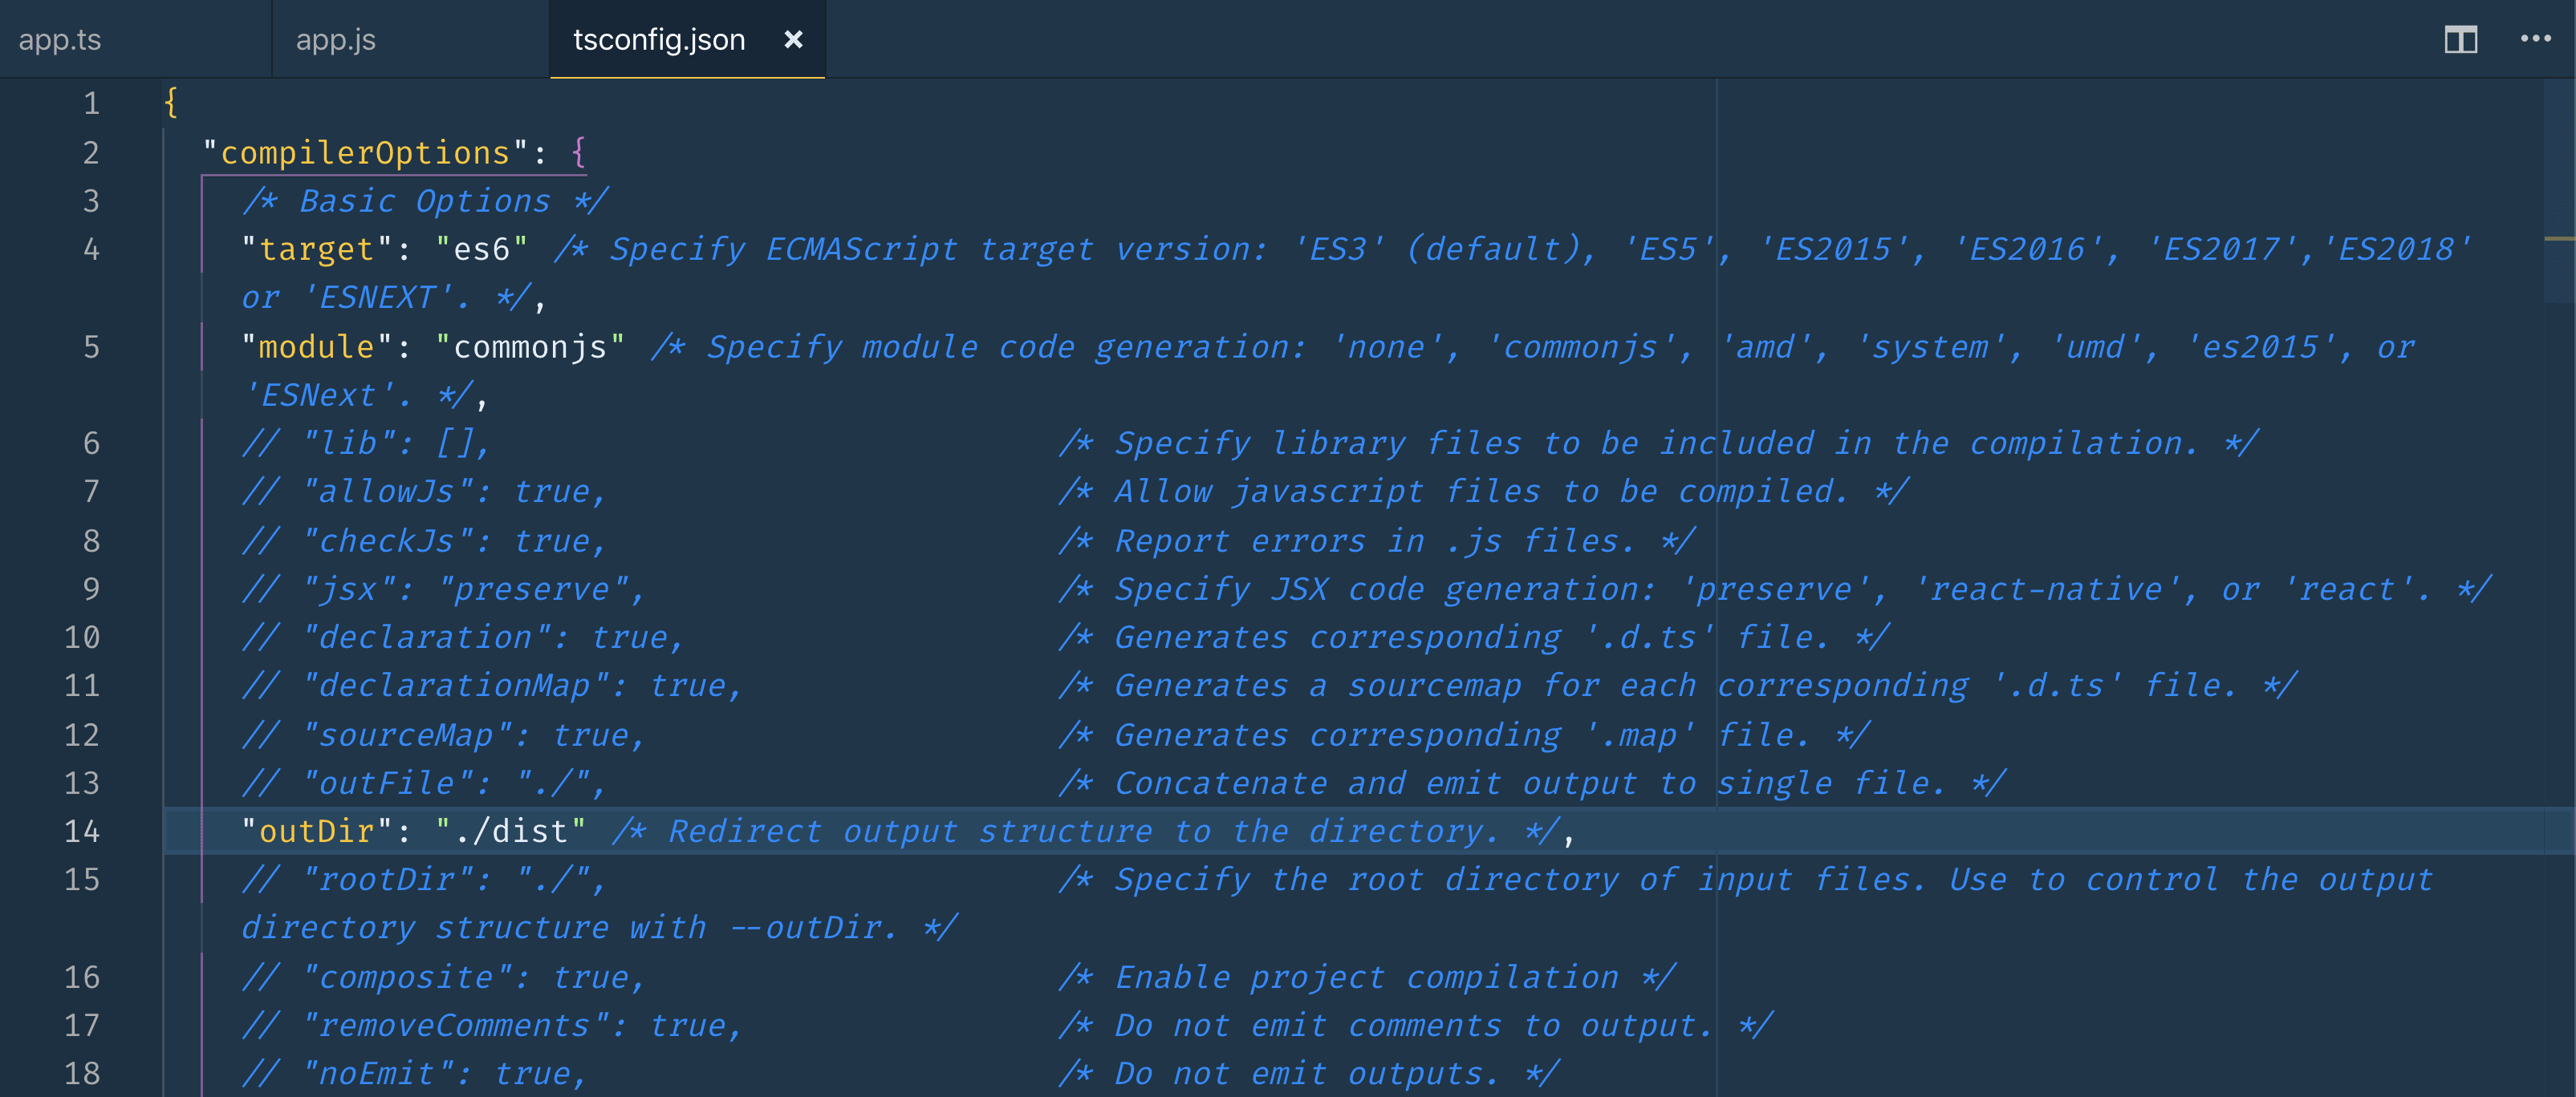The width and height of the screenshot is (2576, 1097).
Task: Close the tsconfig.json tab
Action: coord(793,40)
